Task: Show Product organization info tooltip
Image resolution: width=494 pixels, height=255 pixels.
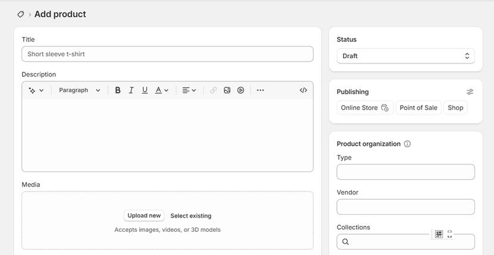Action: click(407, 144)
